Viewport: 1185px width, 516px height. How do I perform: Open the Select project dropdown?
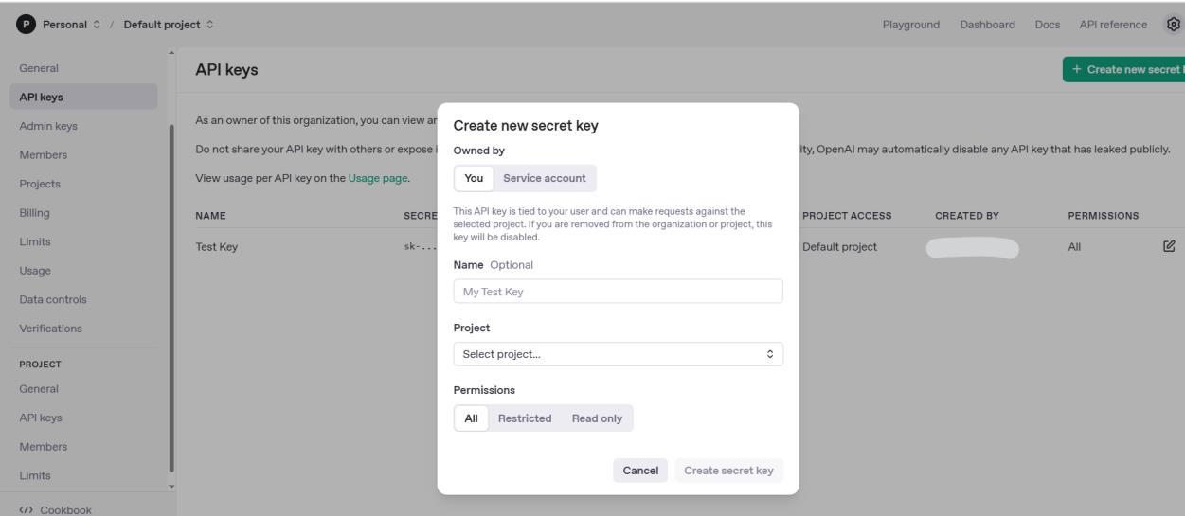619,354
